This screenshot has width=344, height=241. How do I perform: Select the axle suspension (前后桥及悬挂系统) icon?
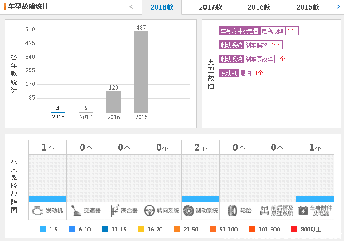coord(264,211)
